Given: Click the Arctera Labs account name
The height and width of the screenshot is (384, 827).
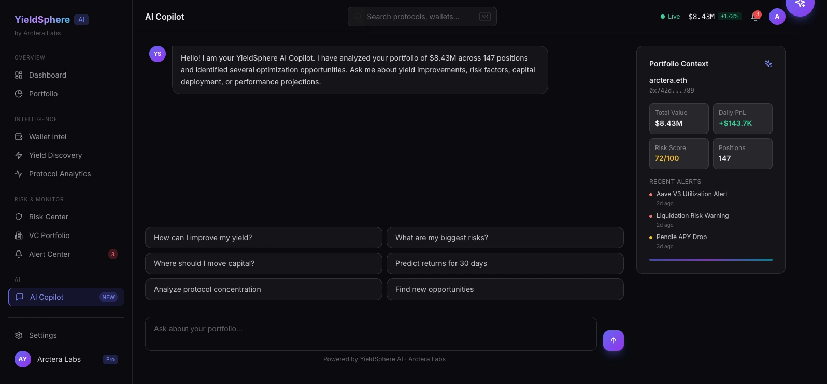Looking at the screenshot, I should [59, 359].
